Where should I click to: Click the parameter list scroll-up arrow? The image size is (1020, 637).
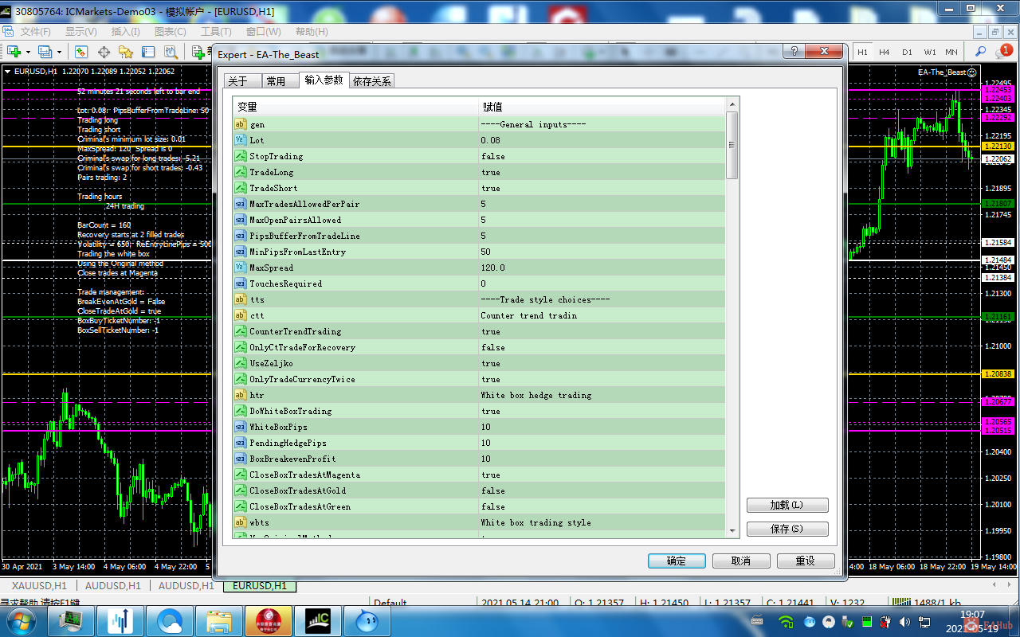point(732,104)
